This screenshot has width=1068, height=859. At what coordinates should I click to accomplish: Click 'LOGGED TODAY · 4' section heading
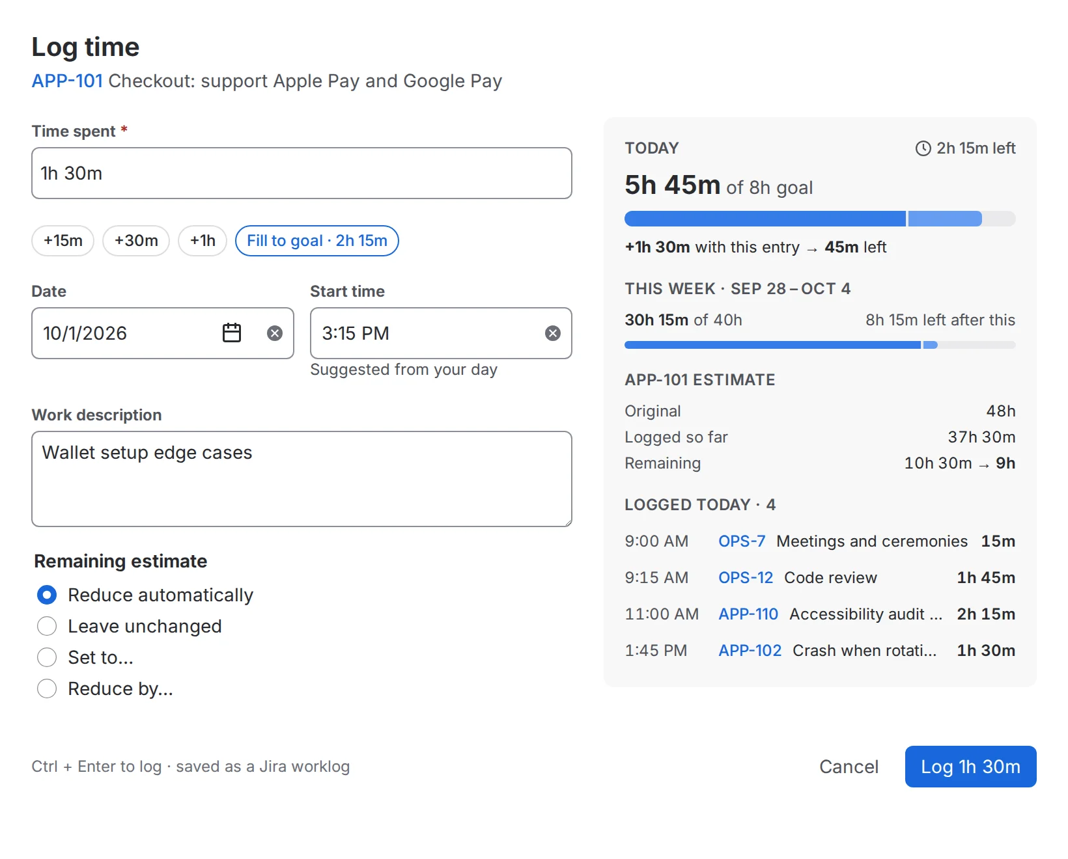tap(700, 505)
